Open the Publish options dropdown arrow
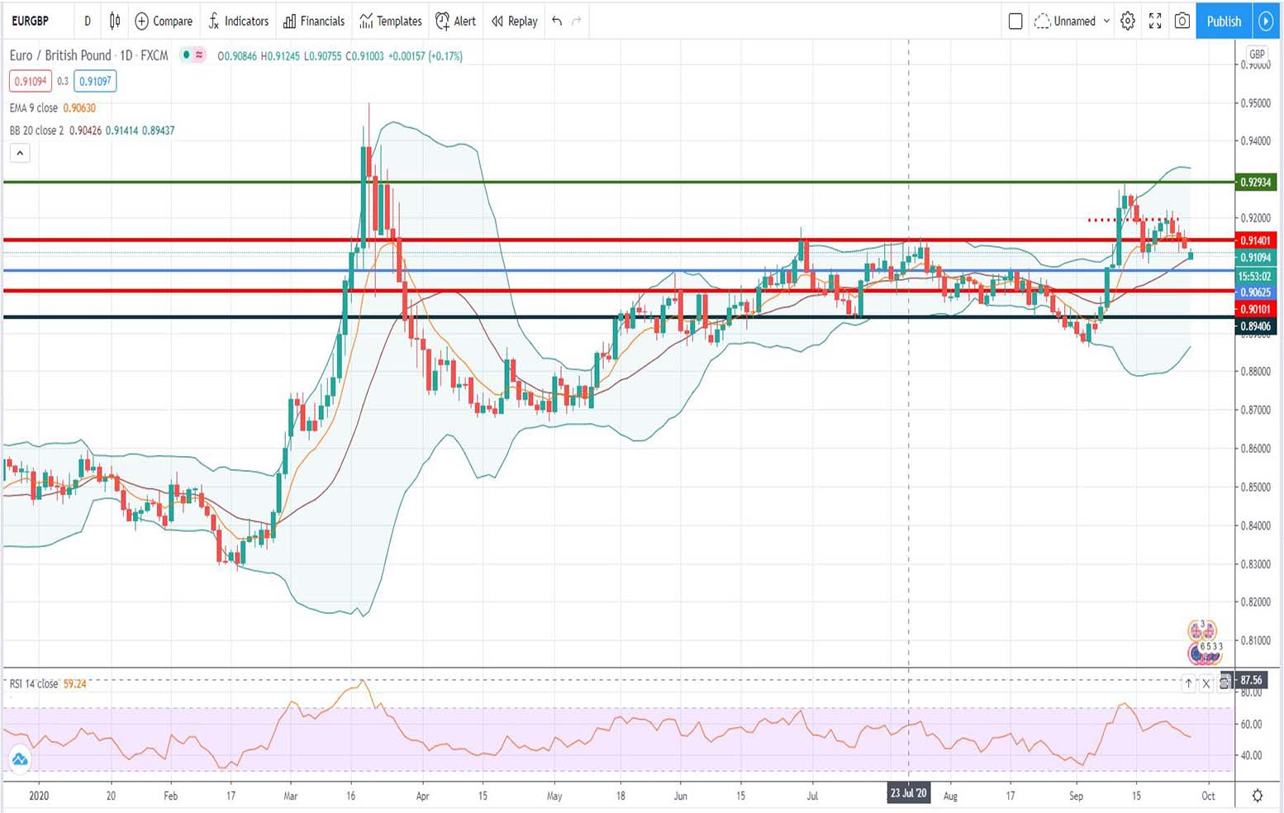 (x=1266, y=21)
